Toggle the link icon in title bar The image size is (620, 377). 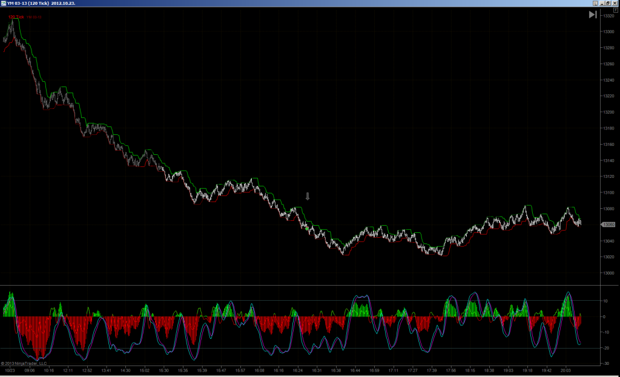tap(596, 3)
